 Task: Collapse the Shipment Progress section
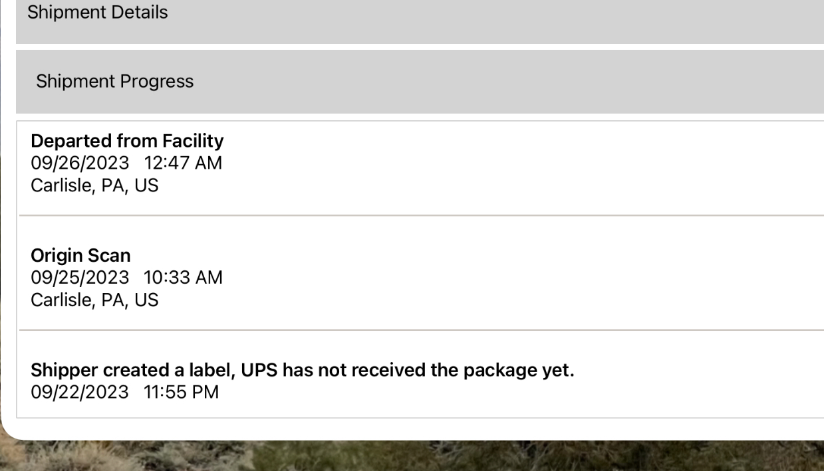[x=420, y=81]
